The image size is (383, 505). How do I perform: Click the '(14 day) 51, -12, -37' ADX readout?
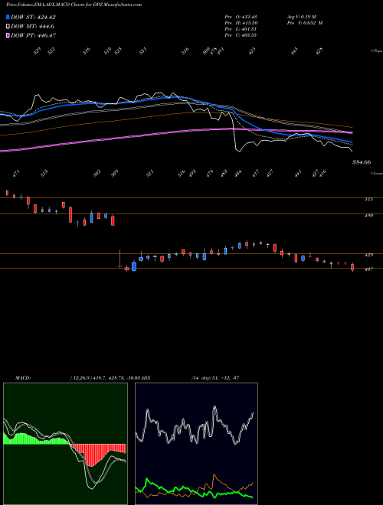pyautogui.click(x=215, y=378)
